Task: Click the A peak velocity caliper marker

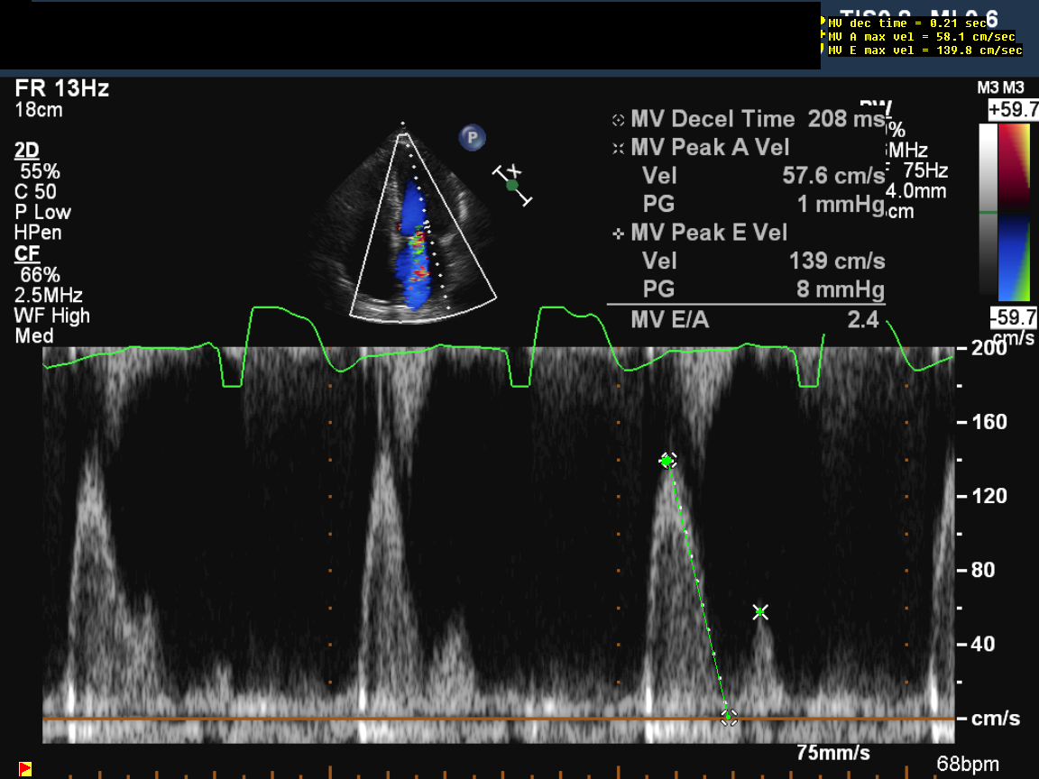Action: point(760,612)
